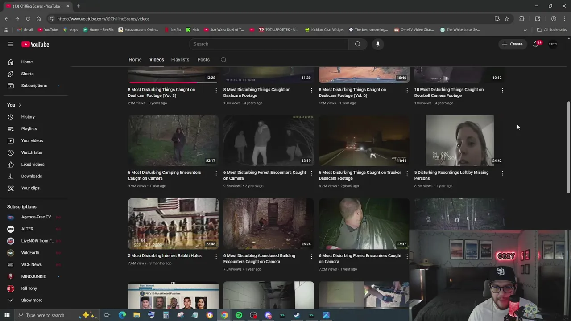Open Steam from the taskbar
The width and height of the screenshot is (571, 321).
297,315
